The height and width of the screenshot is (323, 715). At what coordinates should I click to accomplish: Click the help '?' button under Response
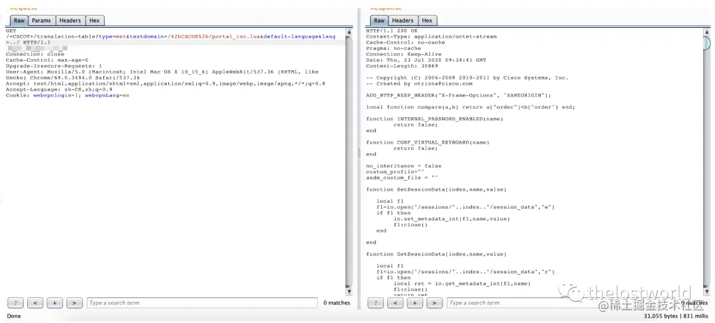(x=375, y=303)
